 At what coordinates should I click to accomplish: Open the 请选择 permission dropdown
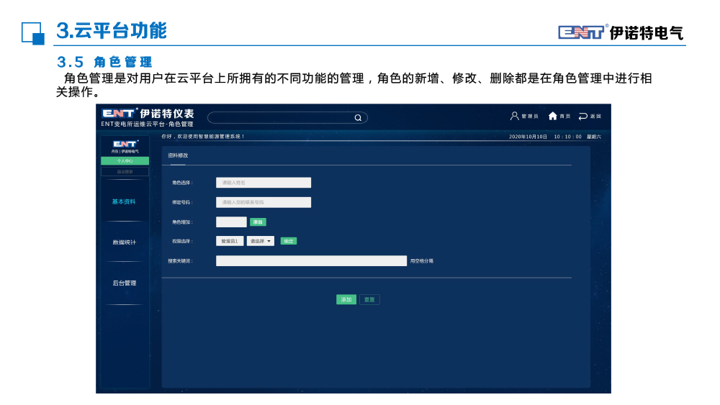[x=260, y=241]
